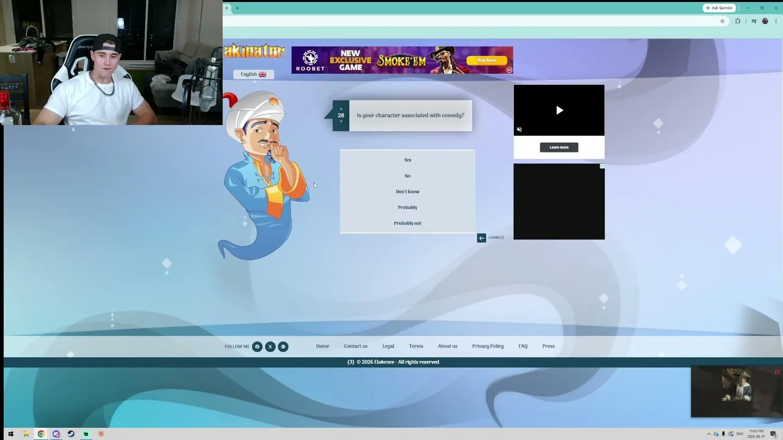The image size is (783, 440).
Task: Open the taskbar clock and calendar
Action: click(757, 434)
